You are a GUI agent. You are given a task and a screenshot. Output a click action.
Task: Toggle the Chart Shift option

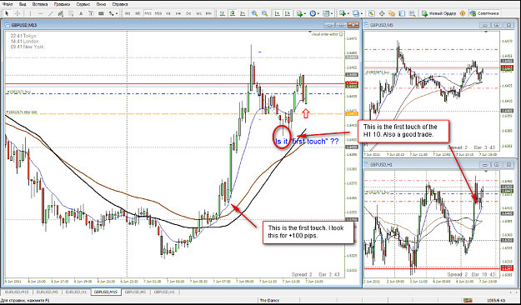tap(288, 13)
